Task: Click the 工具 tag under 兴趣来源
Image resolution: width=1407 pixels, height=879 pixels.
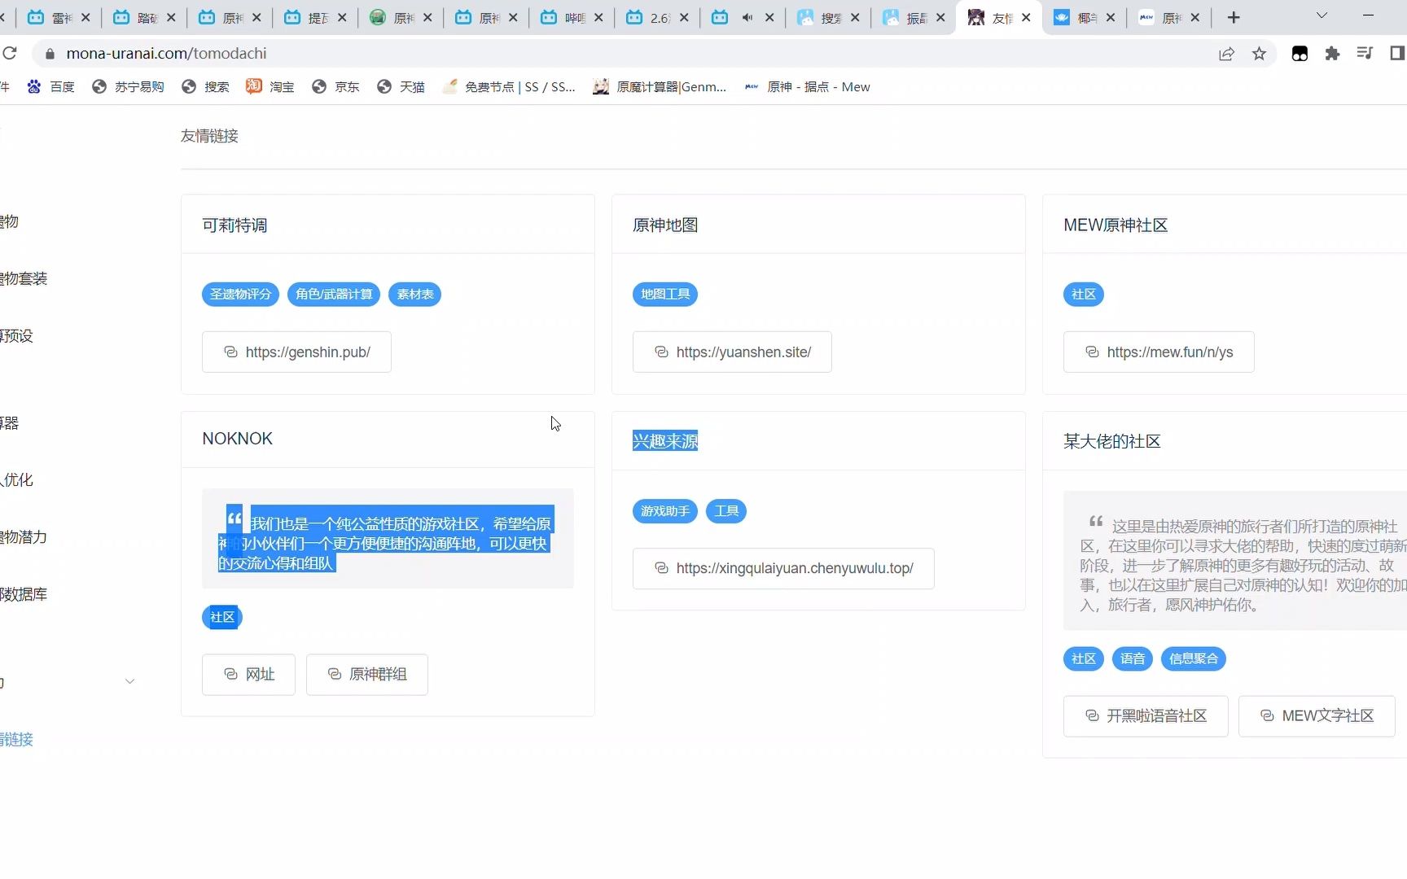Action: pos(725,511)
